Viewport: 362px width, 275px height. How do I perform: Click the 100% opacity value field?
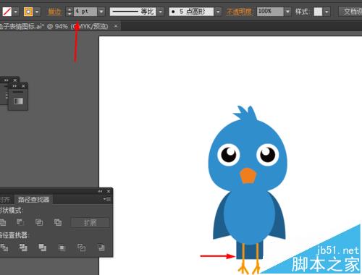270,12
